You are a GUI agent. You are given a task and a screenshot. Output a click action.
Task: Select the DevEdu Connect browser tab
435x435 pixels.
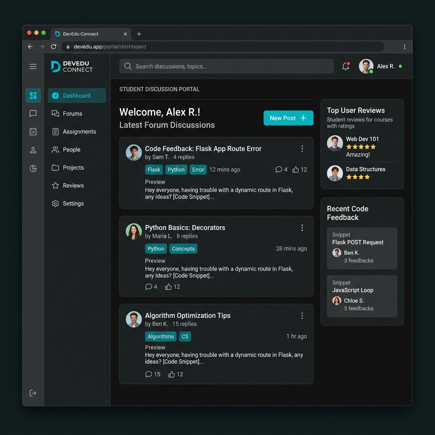click(90, 34)
